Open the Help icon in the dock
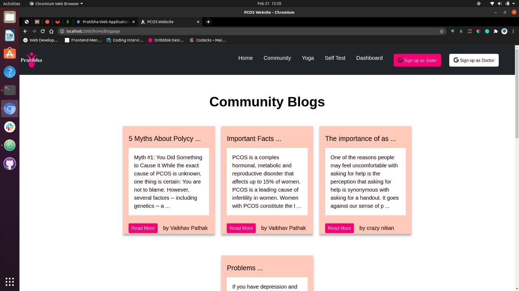 pyautogui.click(x=10, y=72)
